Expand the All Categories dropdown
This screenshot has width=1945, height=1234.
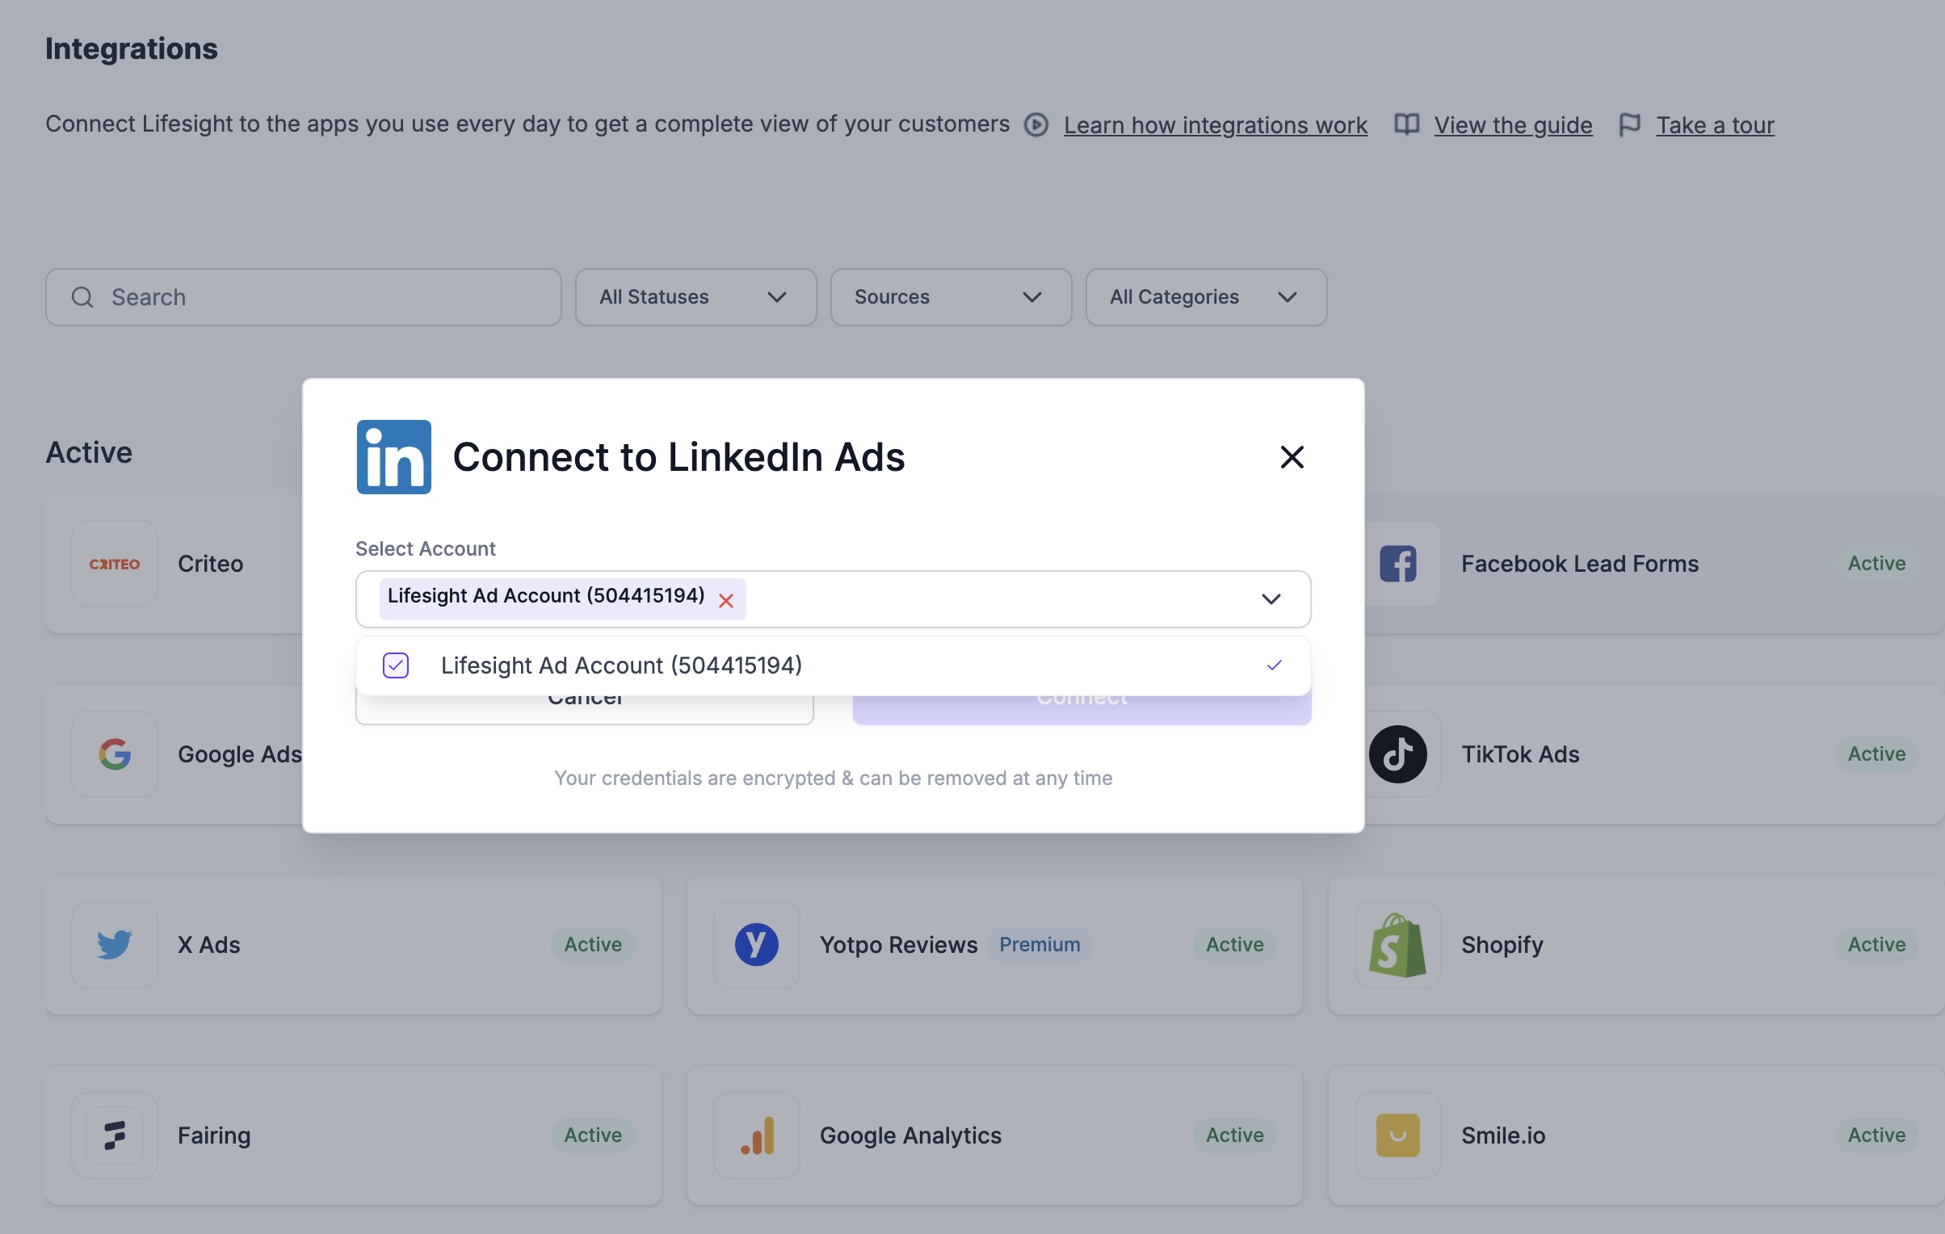1205,297
